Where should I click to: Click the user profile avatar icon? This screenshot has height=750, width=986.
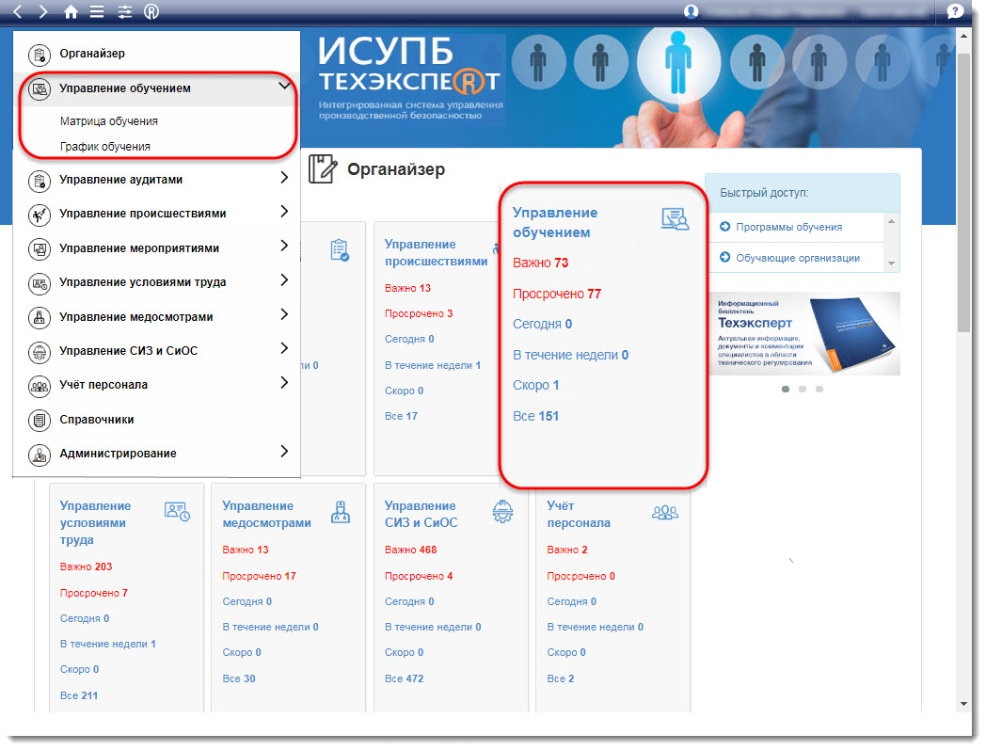point(692,12)
